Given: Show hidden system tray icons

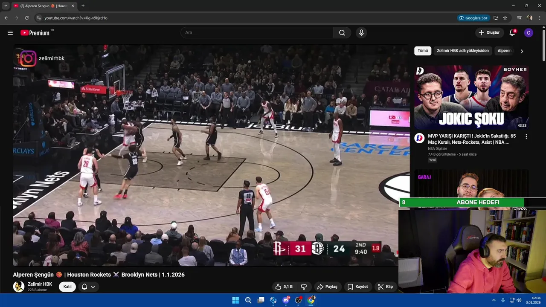Looking at the screenshot, I should [494, 300].
